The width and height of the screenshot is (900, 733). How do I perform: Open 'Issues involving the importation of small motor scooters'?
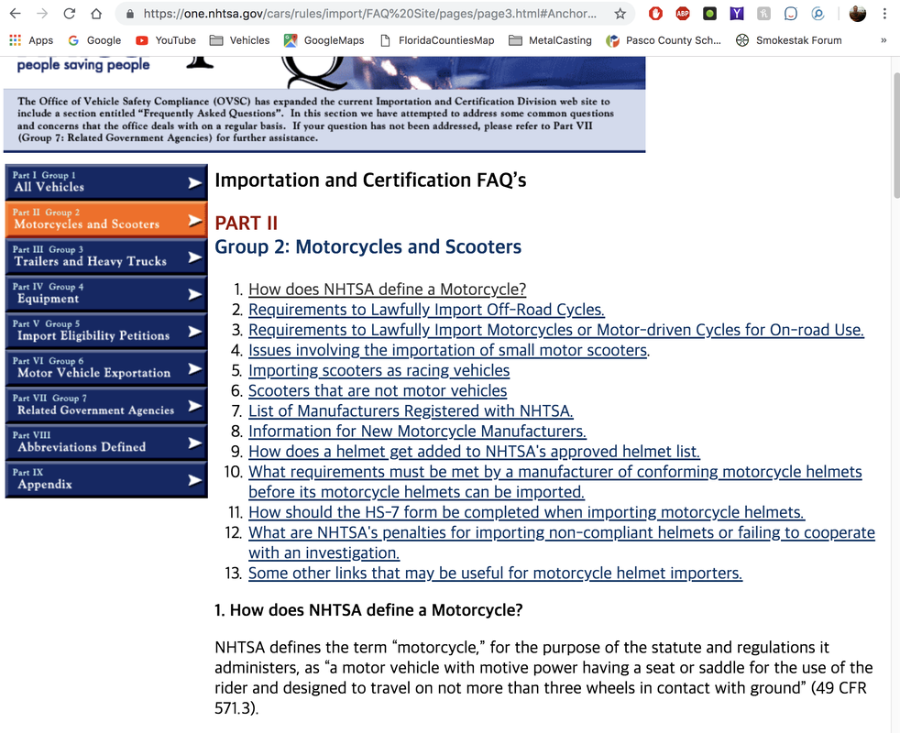(x=448, y=350)
